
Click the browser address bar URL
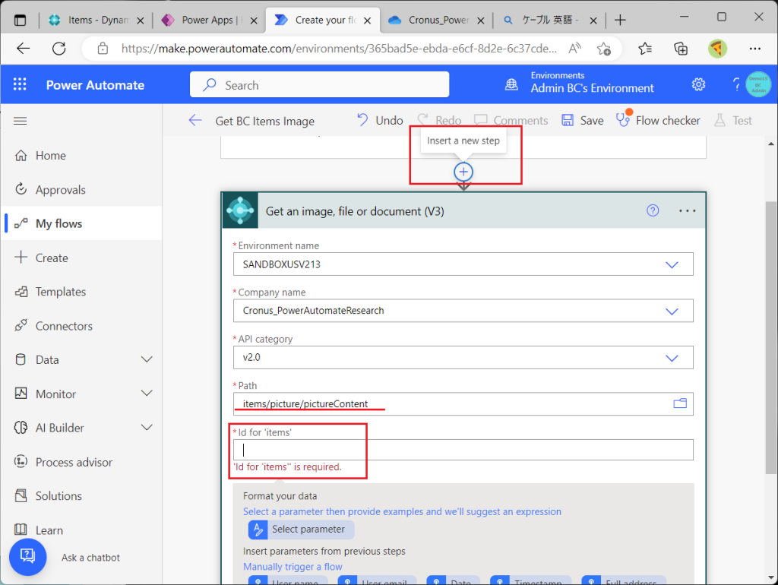pyautogui.click(x=339, y=49)
